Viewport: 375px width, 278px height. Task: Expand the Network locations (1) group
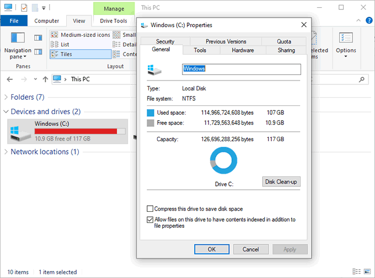click(6, 152)
